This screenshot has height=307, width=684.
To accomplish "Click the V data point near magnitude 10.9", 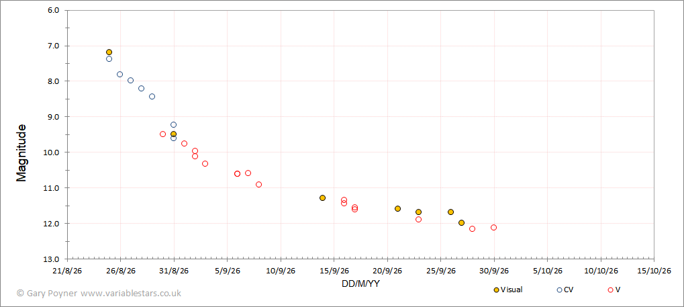I will coord(258,184).
